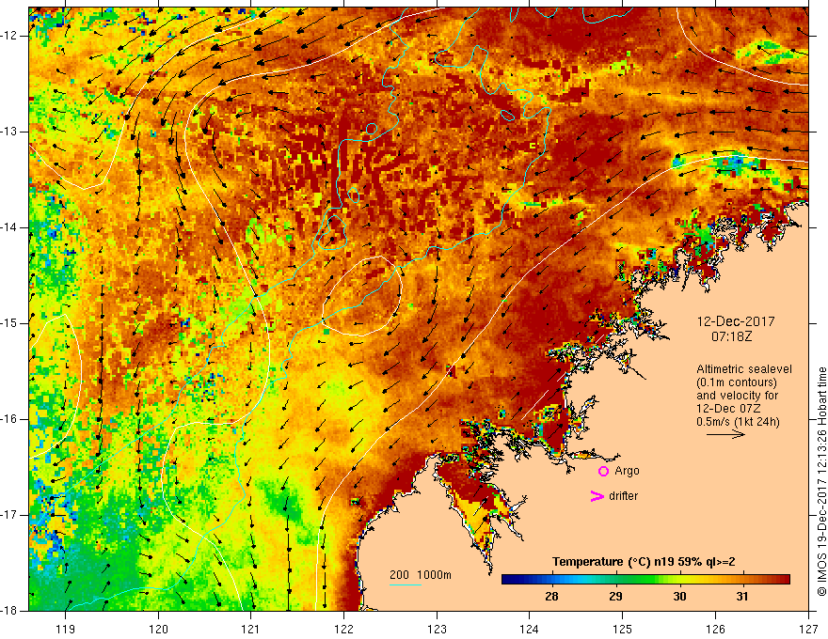828x639 pixels.
Task: Click the '200 1000m' depth legend text
Action: pos(421,575)
